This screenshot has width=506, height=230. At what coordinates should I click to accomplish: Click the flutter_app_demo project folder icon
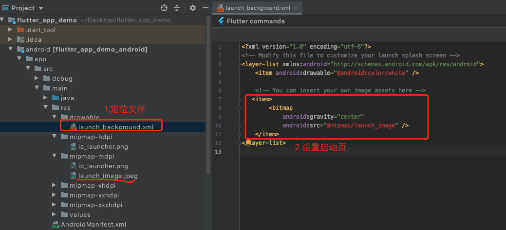(12, 20)
